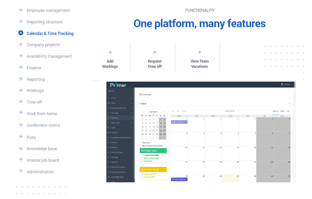Enable the Show Department Events checkbox
312x199 pixels.
[141, 146]
